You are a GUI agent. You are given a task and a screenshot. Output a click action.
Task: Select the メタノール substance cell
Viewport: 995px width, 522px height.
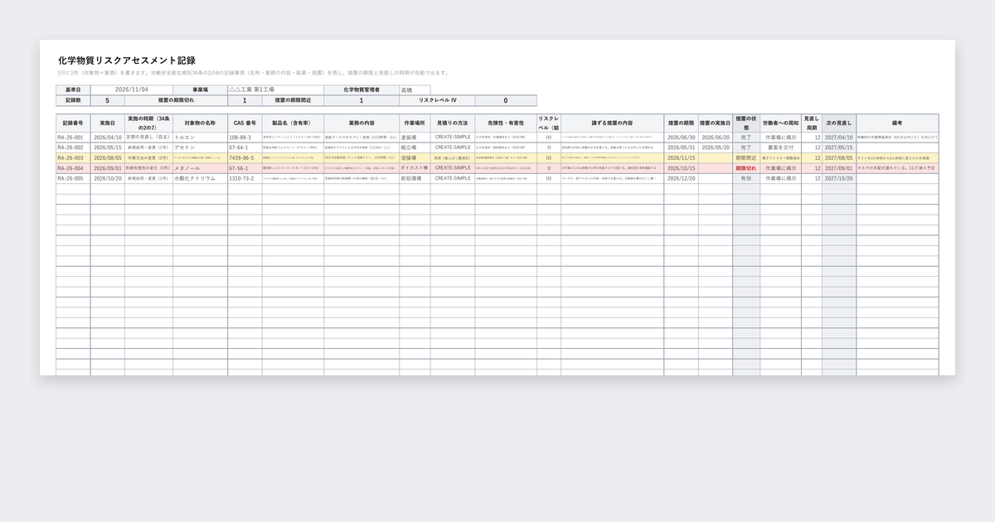pyautogui.click(x=200, y=168)
